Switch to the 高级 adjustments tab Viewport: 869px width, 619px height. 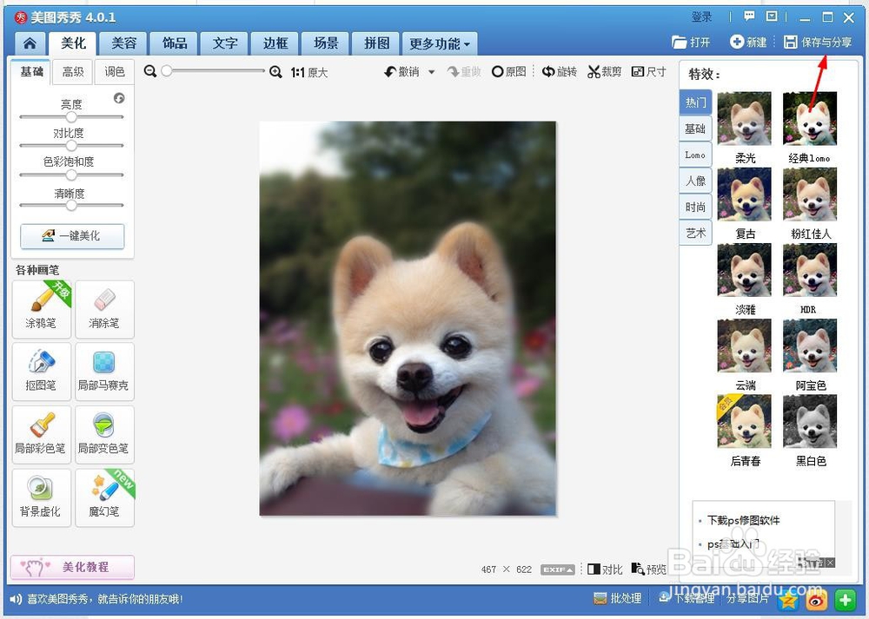(73, 71)
